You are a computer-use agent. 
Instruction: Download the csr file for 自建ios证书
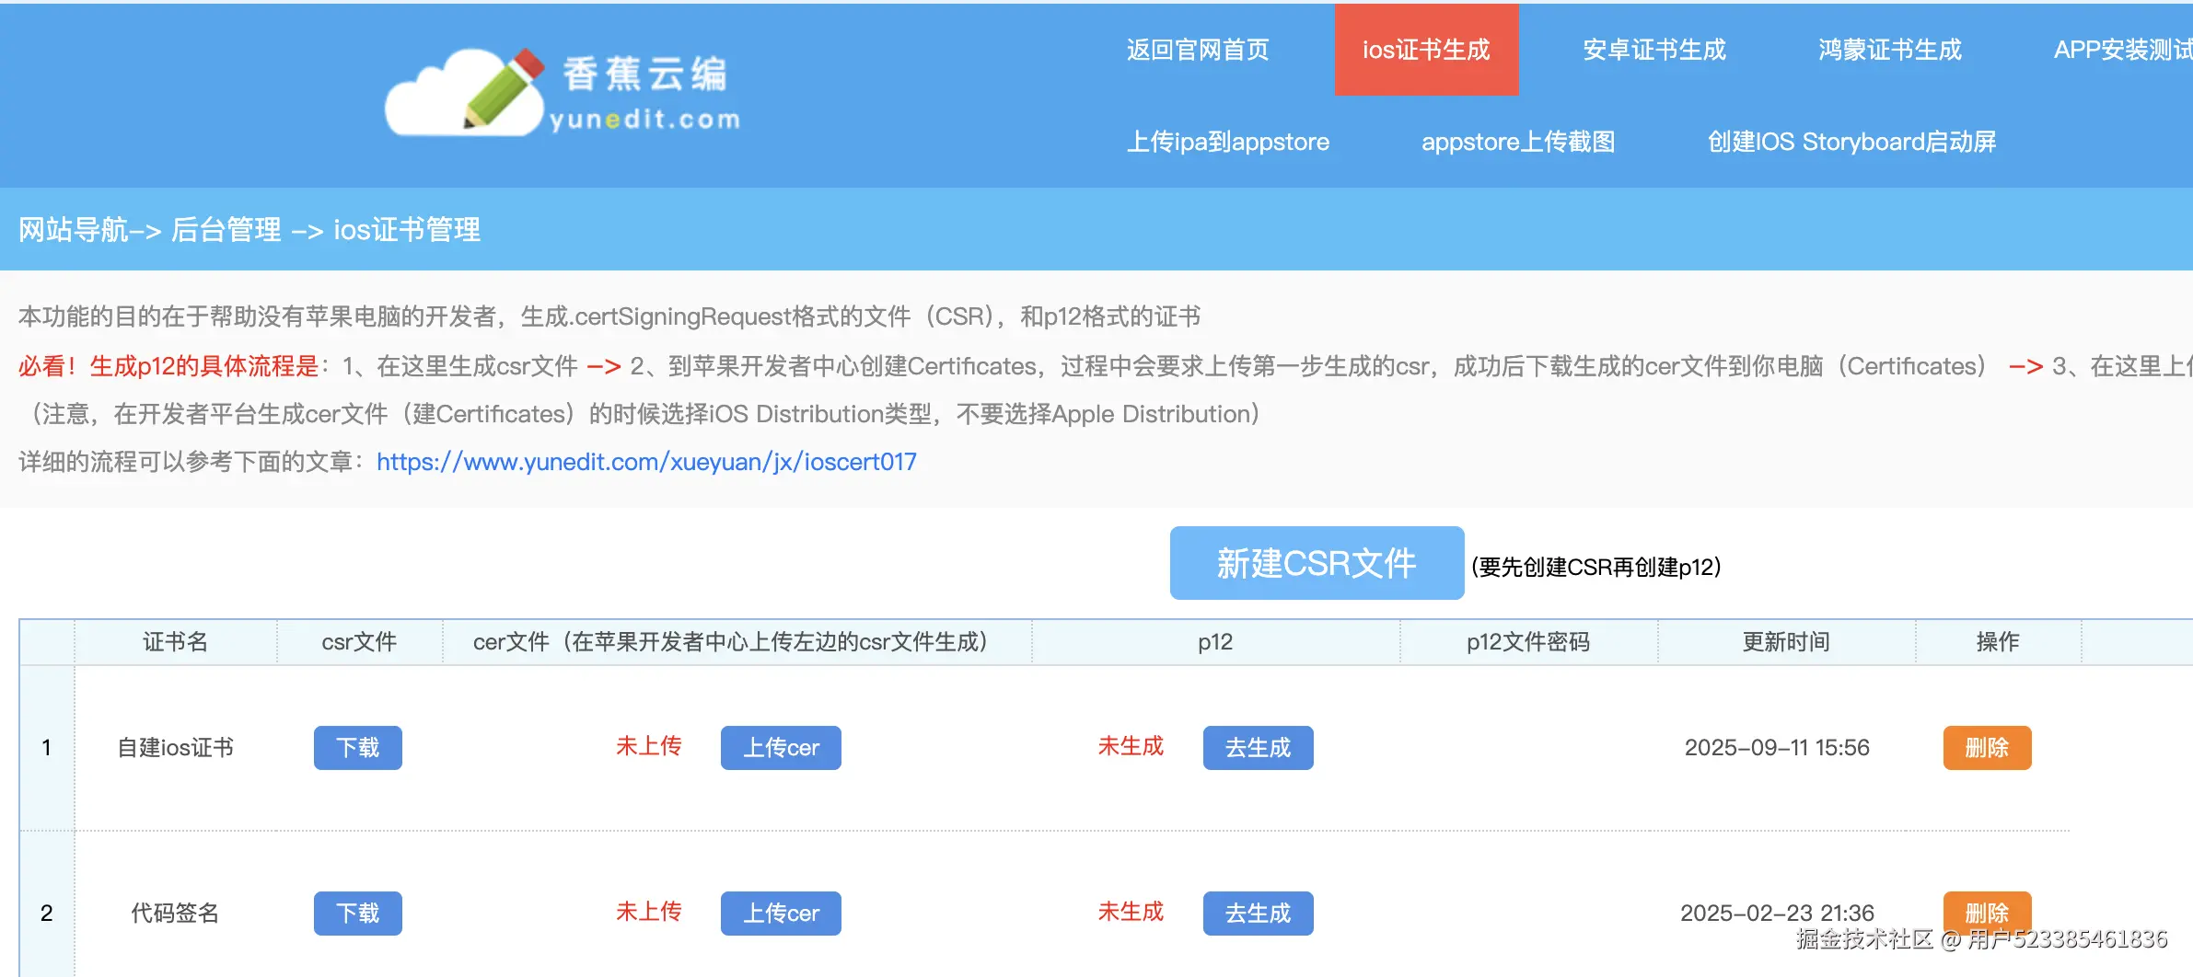click(x=357, y=748)
